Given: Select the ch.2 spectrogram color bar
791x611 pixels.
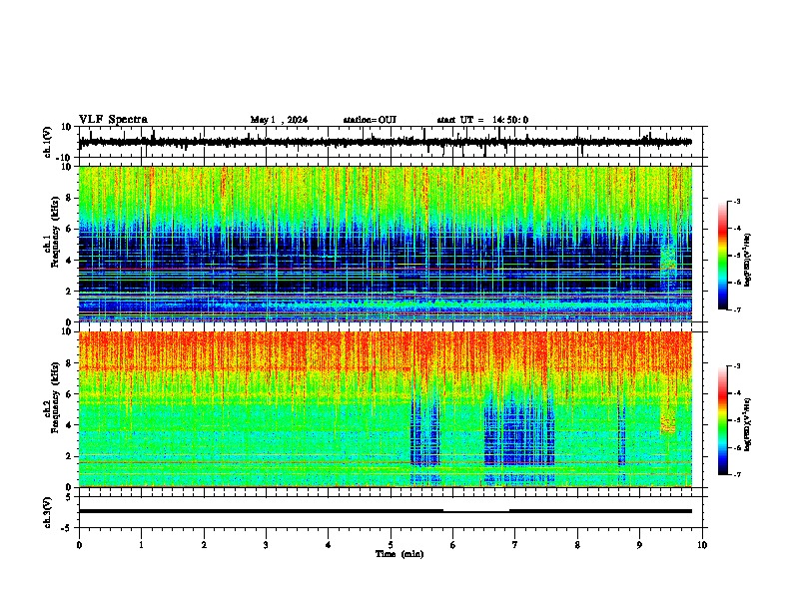Looking at the screenshot, I should click(x=722, y=420).
